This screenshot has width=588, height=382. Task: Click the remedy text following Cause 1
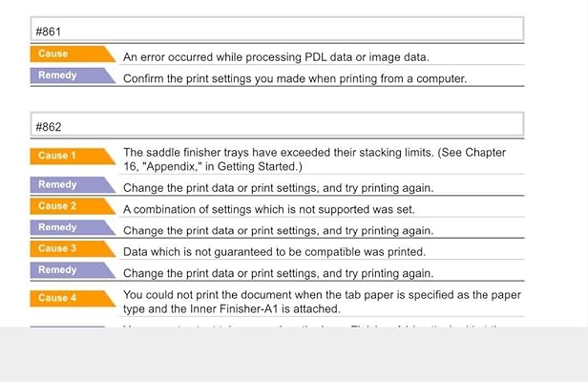278,188
